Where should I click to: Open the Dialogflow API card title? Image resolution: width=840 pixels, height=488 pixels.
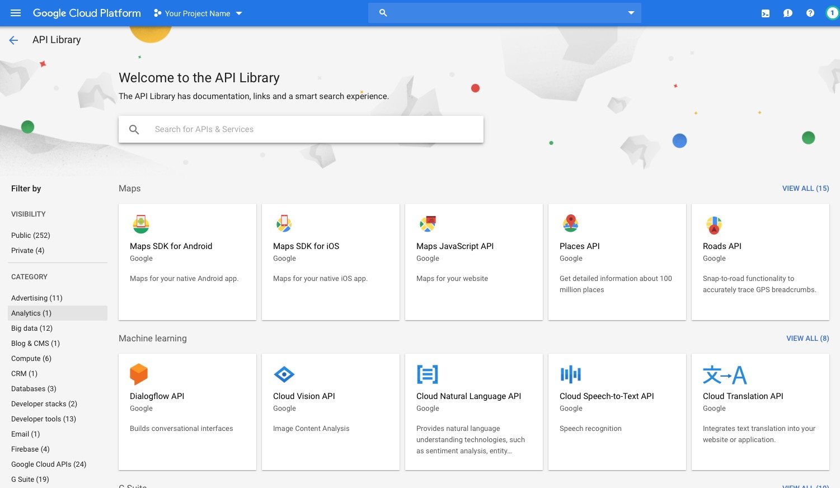pos(157,396)
